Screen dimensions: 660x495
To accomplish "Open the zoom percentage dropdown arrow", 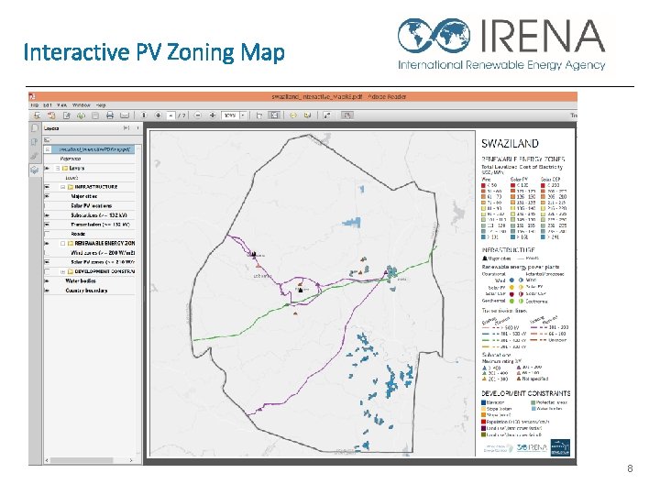I will [x=243, y=115].
